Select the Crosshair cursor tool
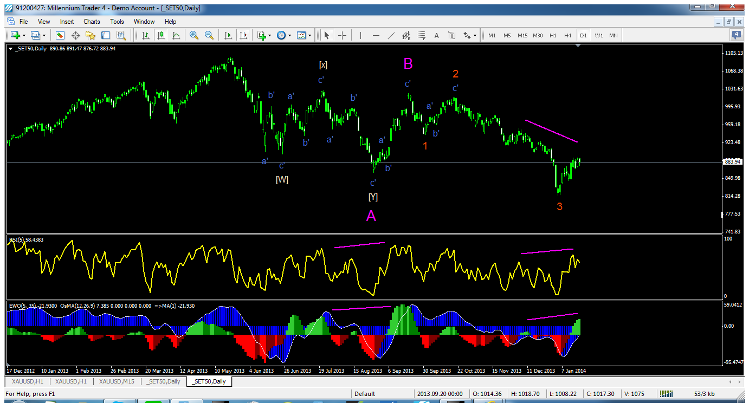This screenshot has height=403, width=749. coord(343,35)
